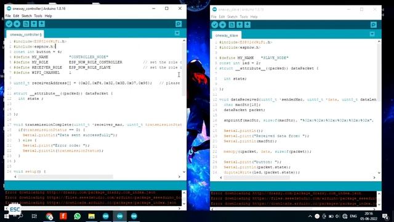394x222 pixels.
Task: Open Tools menu in oneway_slave window
Action: tap(244, 17)
